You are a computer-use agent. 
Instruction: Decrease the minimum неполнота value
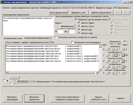[107, 49]
